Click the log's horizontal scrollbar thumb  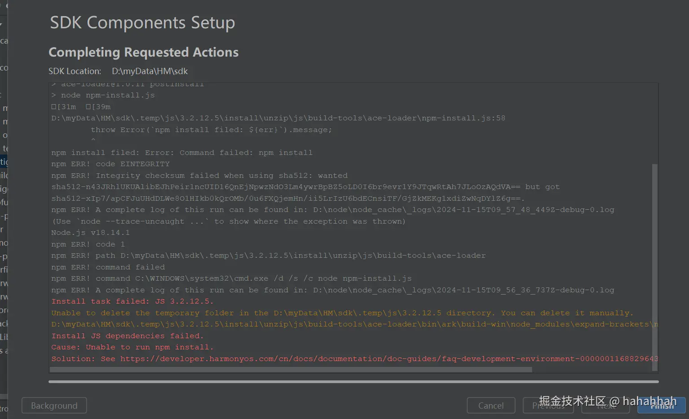click(291, 370)
